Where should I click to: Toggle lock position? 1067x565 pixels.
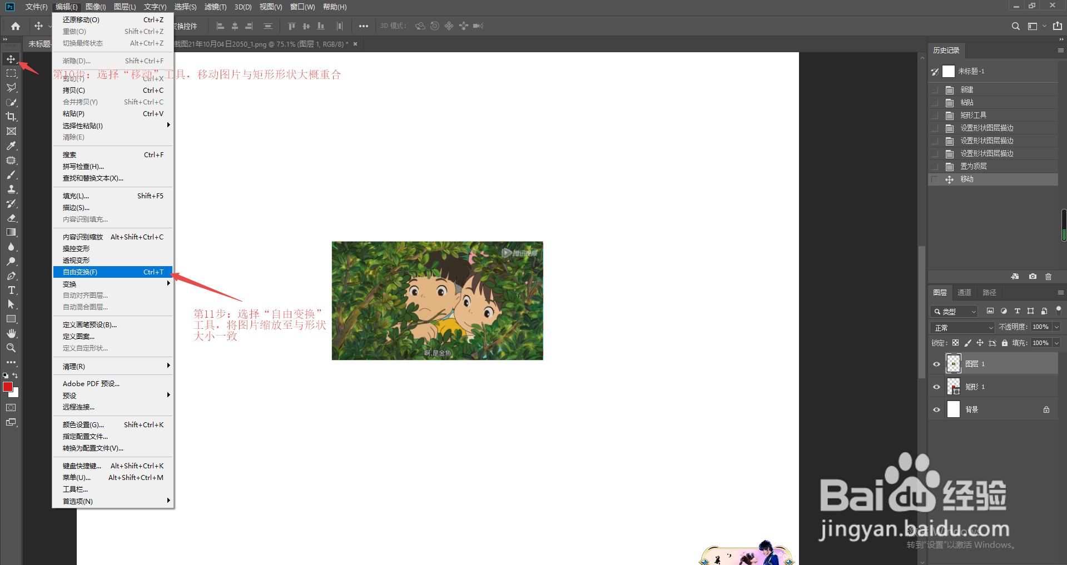[x=980, y=343]
